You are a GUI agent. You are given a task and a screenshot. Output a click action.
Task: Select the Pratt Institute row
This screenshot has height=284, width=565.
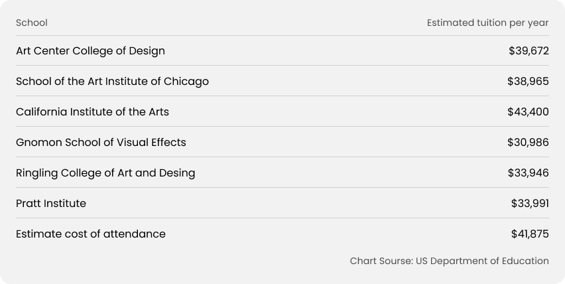click(282, 203)
